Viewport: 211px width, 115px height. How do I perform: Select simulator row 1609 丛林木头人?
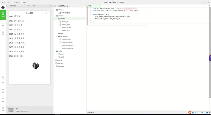point(30,38)
